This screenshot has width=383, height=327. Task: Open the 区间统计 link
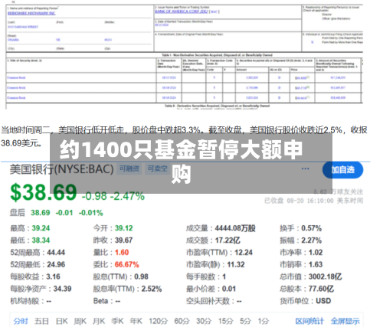point(309,321)
